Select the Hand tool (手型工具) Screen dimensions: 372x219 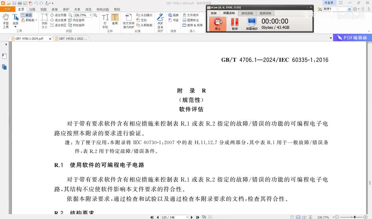point(5,21)
